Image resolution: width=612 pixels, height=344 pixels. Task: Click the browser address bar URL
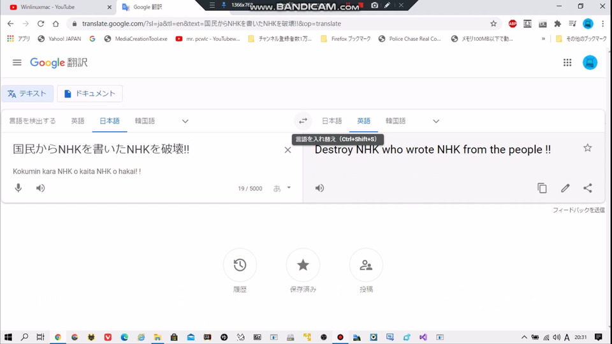[212, 24]
